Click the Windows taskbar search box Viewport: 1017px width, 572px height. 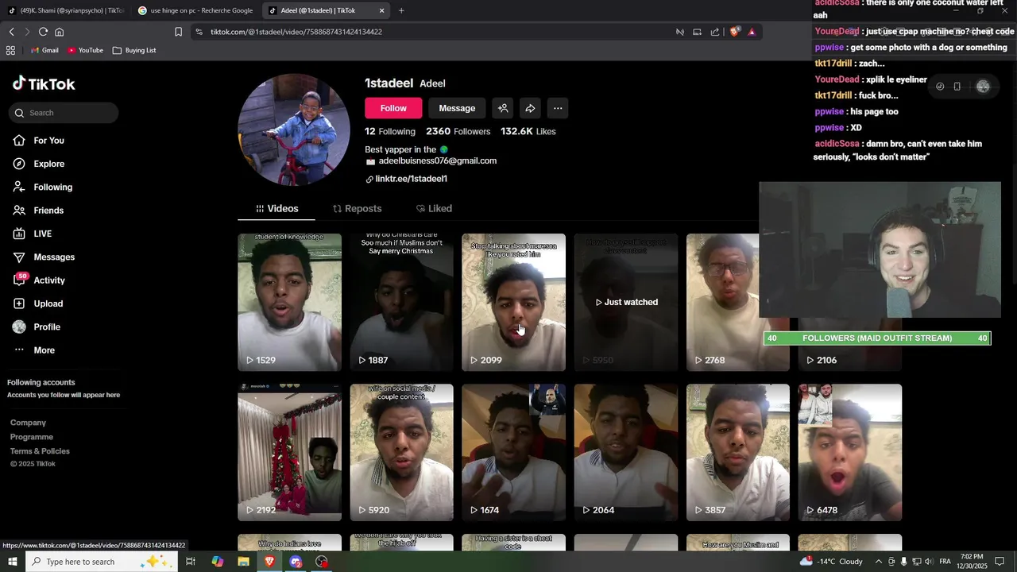(103, 562)
